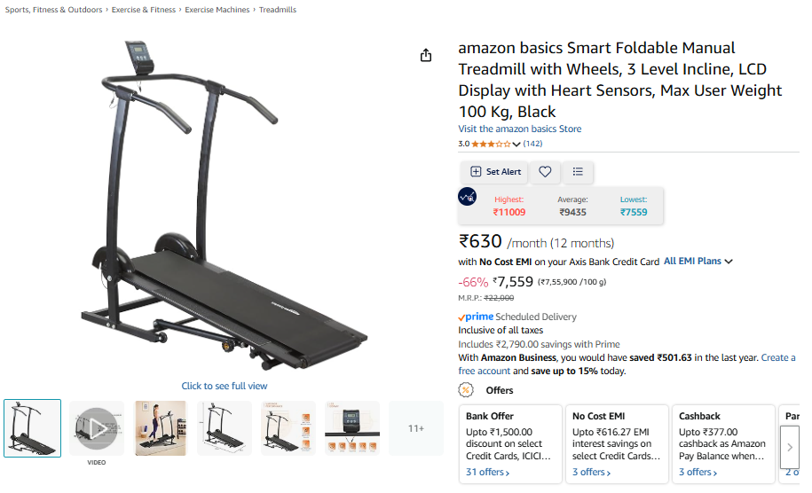Click the Offers percent badge icon
The height and width of the screenshot is (493, 812).
[466, 390]
